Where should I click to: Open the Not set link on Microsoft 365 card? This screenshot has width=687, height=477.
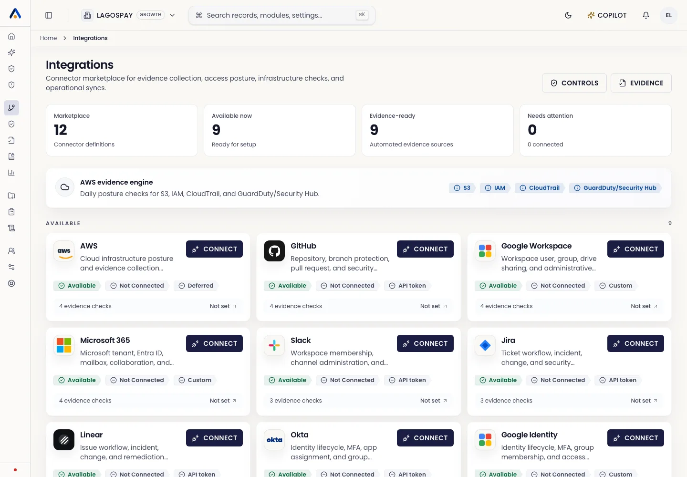[223, 401]
